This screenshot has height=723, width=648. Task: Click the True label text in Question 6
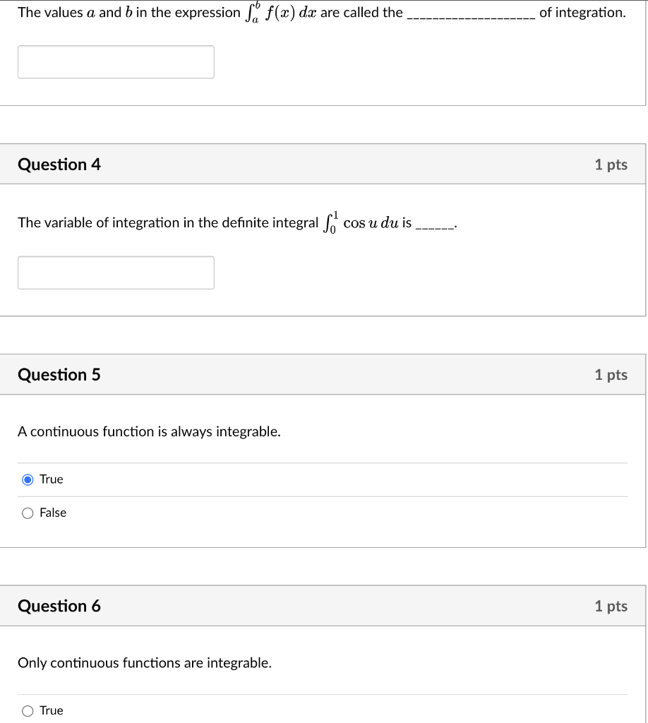click(51, 711)
